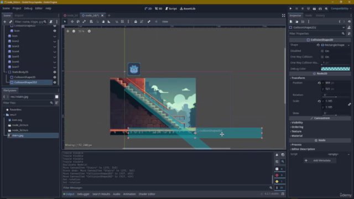
Task: Select the Rotate Mode tool
Action: pyautogui.click(x=78, y=22)
